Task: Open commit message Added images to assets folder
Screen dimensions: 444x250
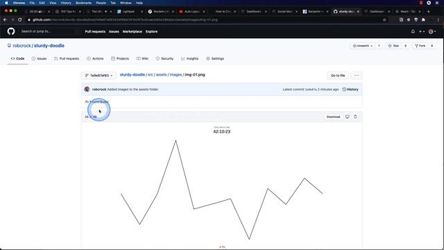Action: pyautogui.click(x=133, y=90)
